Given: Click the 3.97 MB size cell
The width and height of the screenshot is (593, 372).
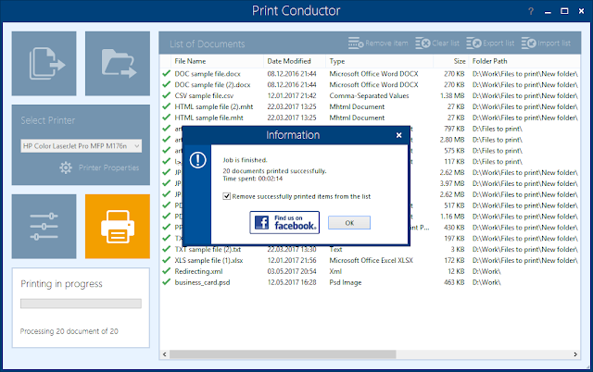Looking at the screenshot, I should [452, 183].
